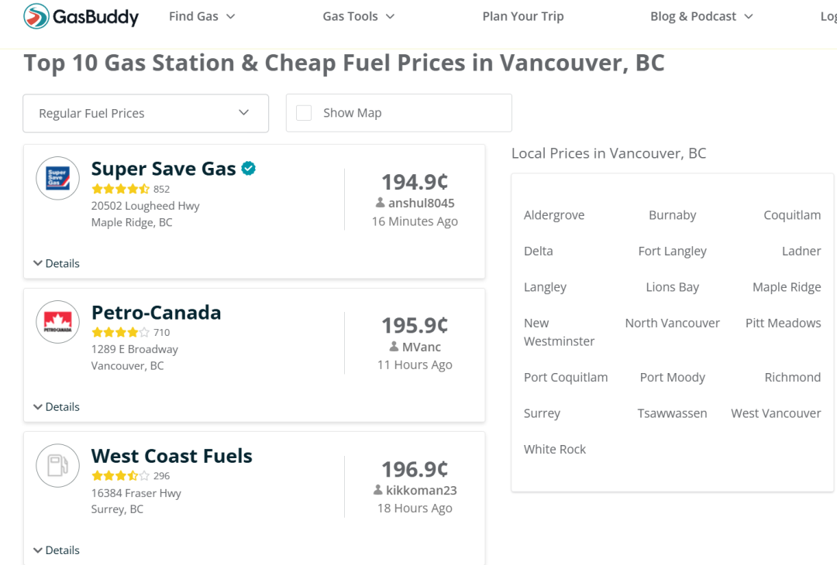Open the Blog & Podcast menu
The height and width of the screenshot is (565, 837).
pos(701,16)
